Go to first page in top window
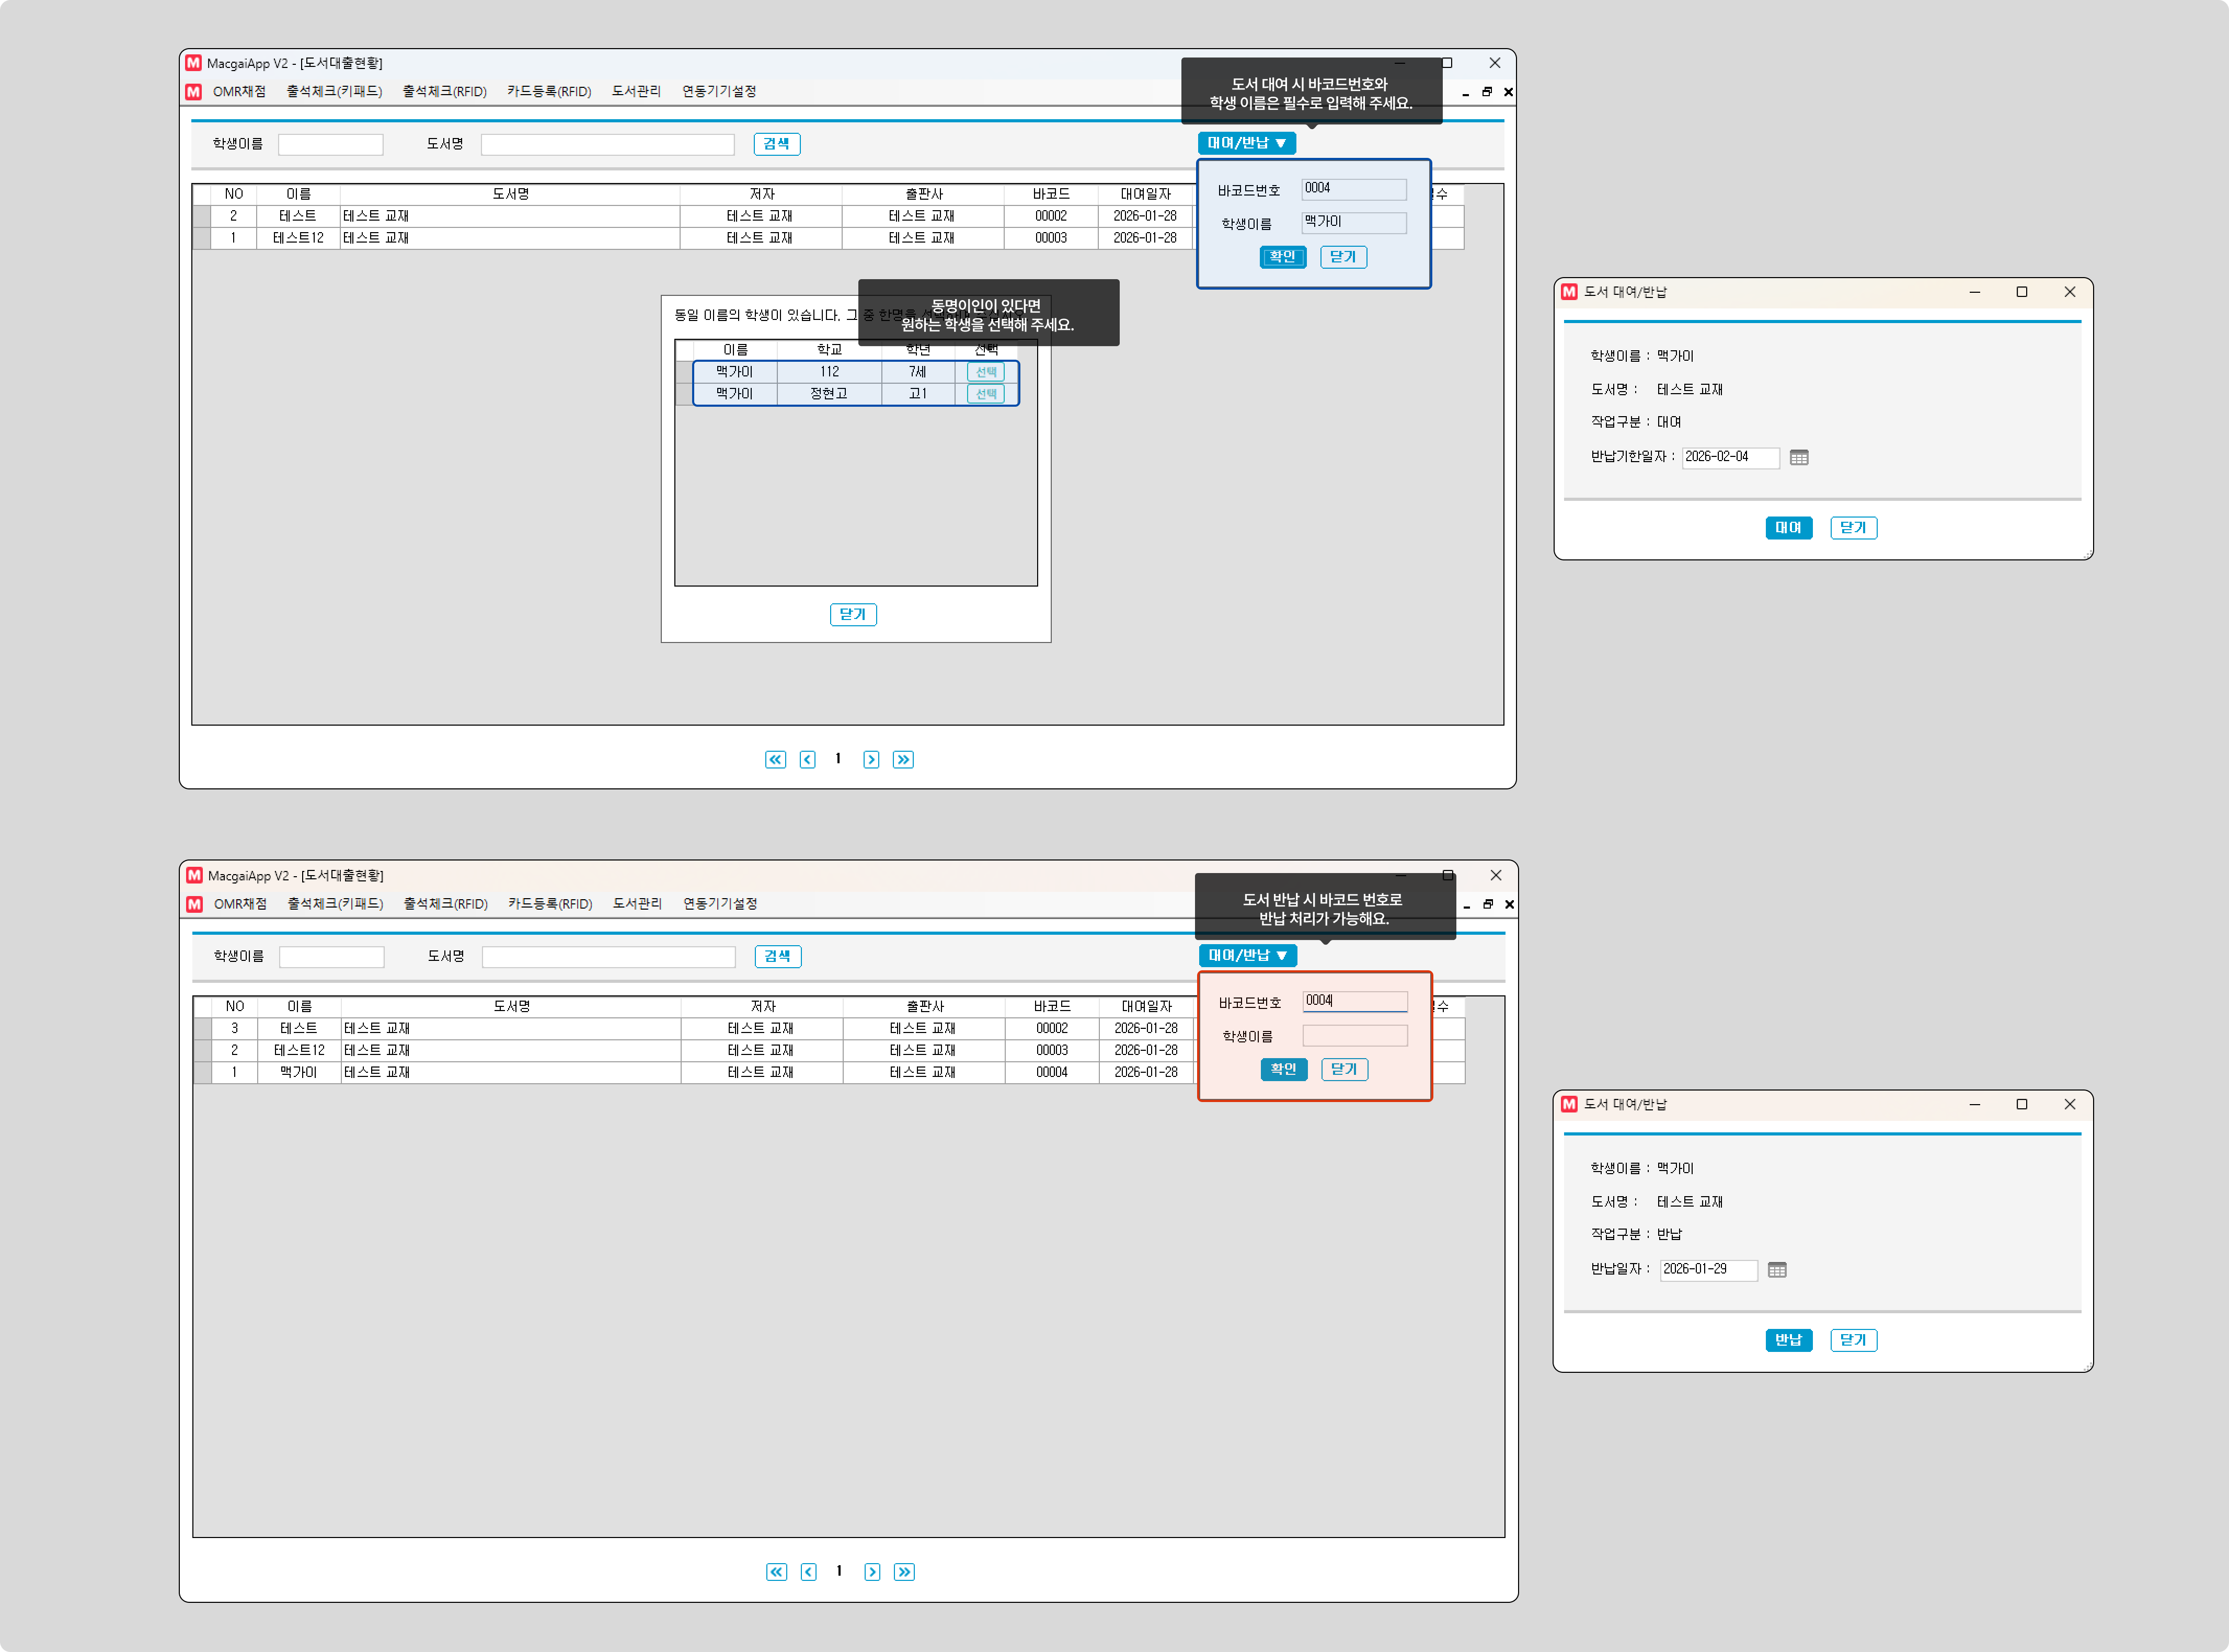 775,759
